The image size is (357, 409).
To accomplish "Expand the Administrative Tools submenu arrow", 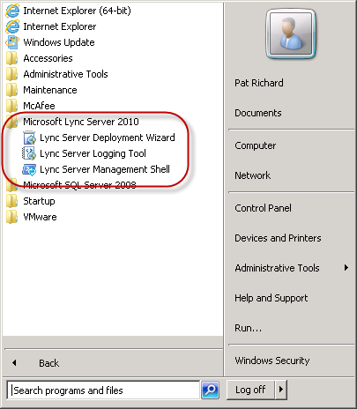I will pyautogui.click(x=346, y=268).
